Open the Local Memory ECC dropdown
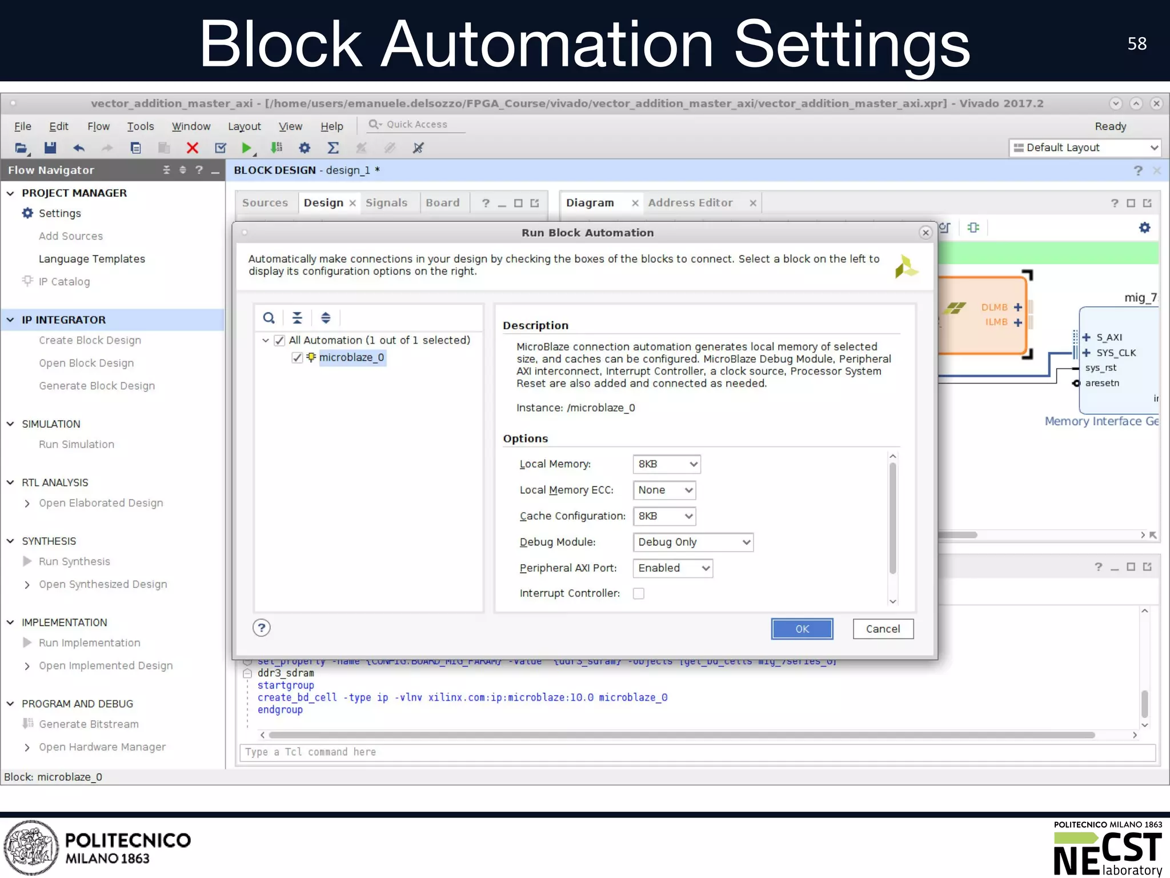 click(664, 490)
